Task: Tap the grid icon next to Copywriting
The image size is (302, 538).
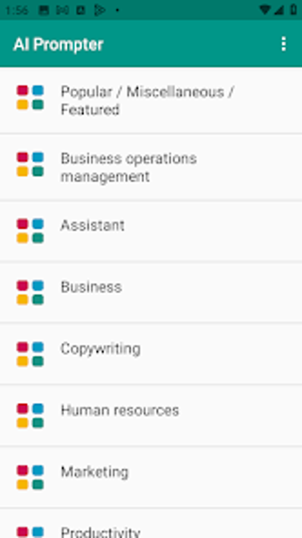Action: pos(30,354)
